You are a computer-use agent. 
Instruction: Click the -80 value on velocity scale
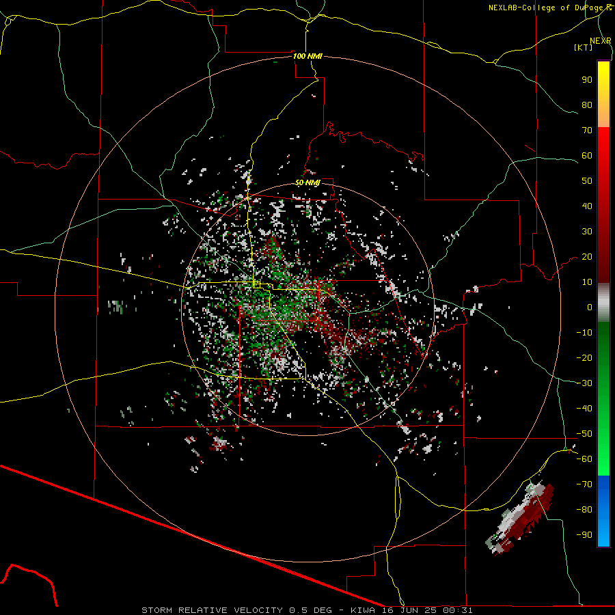(x=584, y=510)
